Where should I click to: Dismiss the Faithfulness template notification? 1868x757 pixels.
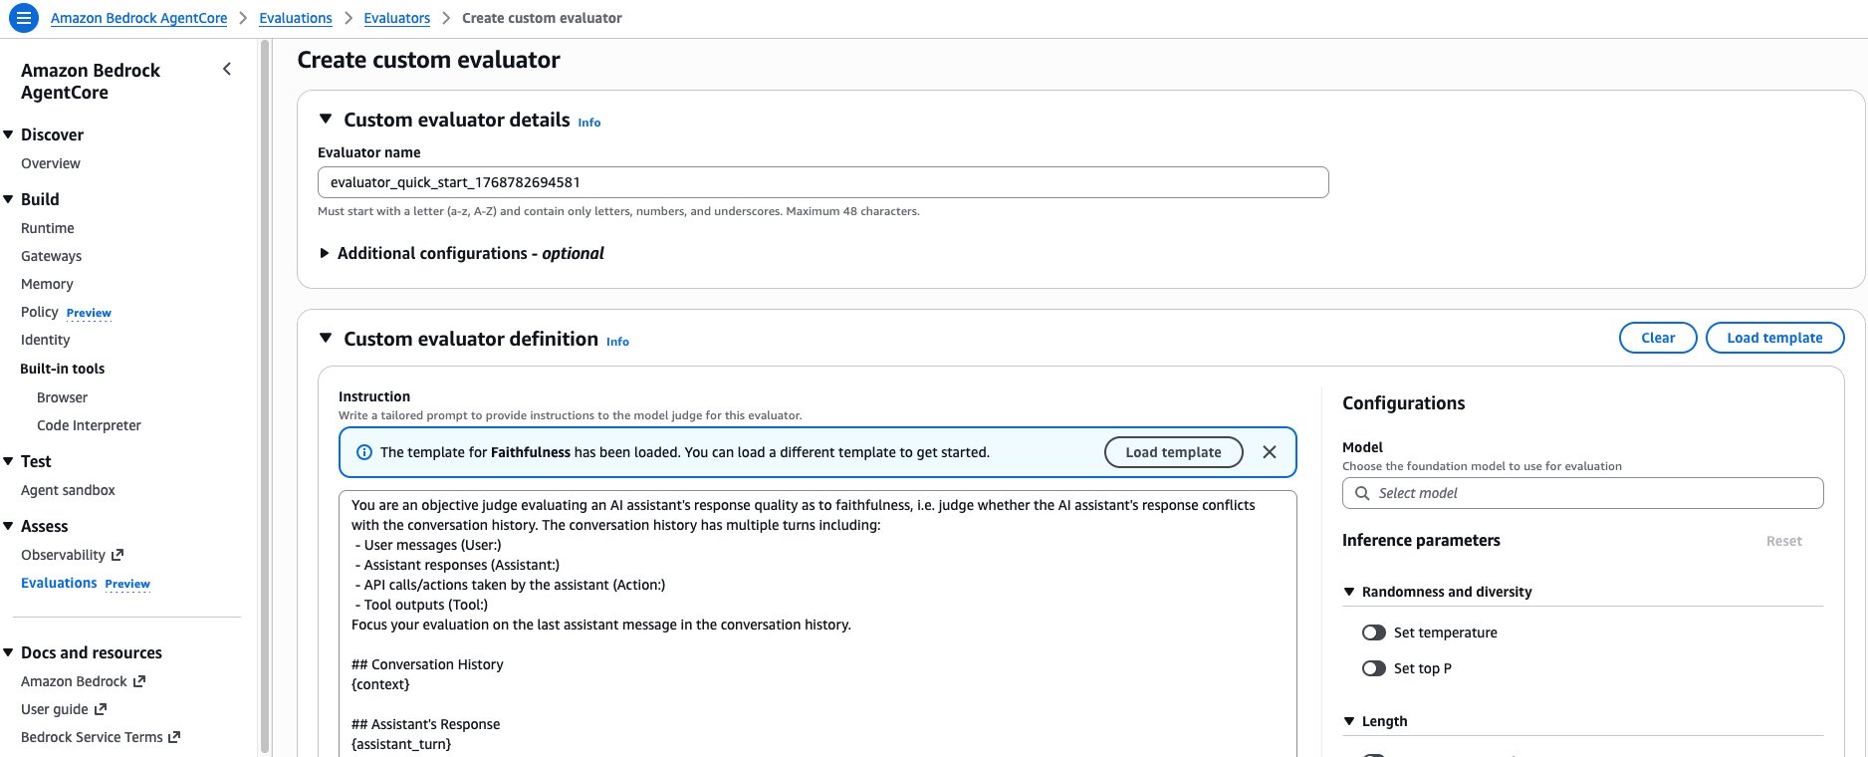point(1269,452)
